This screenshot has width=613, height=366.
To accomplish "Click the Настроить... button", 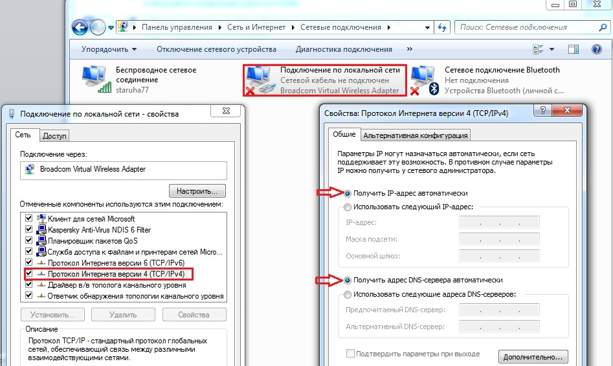I will pyautogui.click(x=197, y=191).
